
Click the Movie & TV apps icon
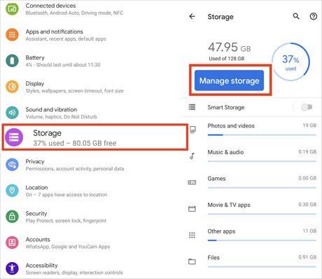coord(192,209)
